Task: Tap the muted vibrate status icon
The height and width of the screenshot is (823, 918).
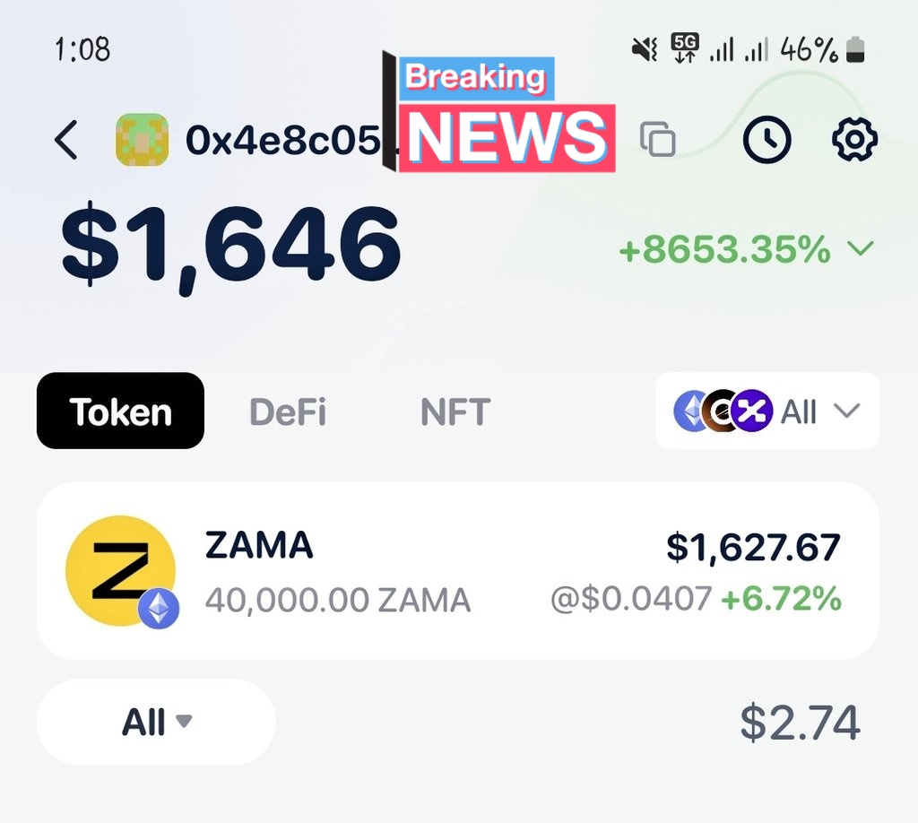Action: point(645,50)
